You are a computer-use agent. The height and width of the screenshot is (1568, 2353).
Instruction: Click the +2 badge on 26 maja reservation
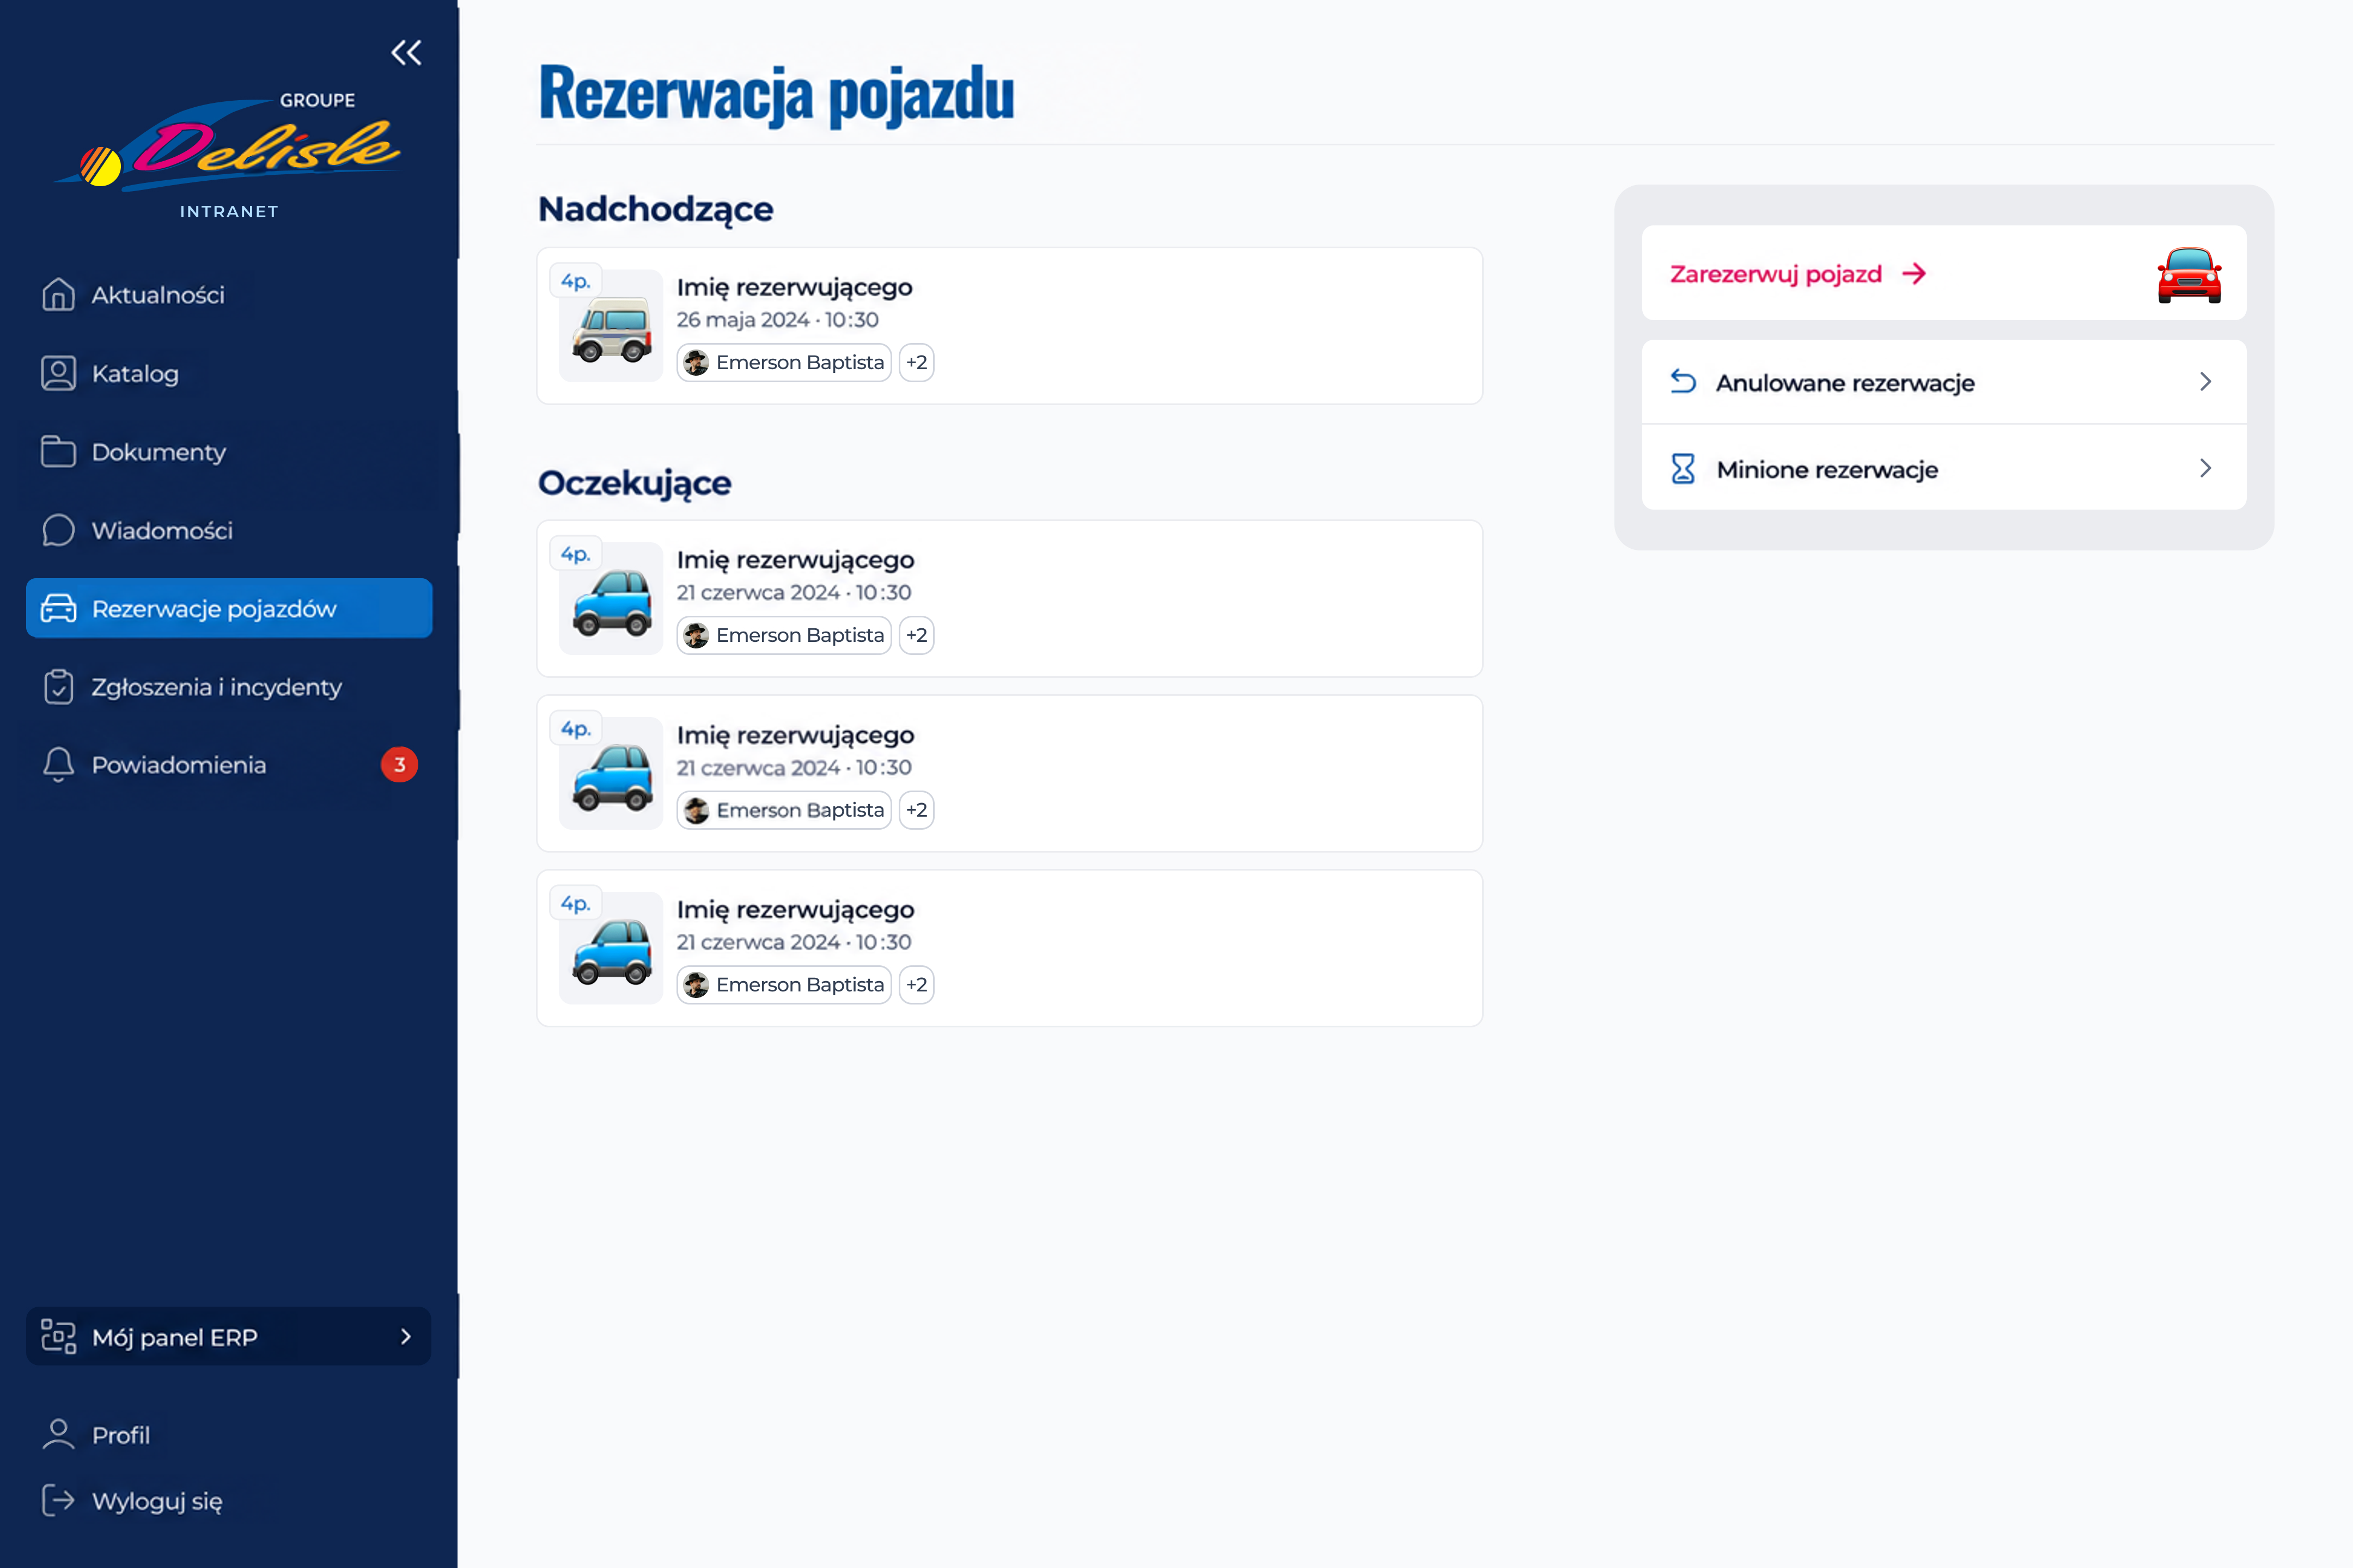point(916,362)
